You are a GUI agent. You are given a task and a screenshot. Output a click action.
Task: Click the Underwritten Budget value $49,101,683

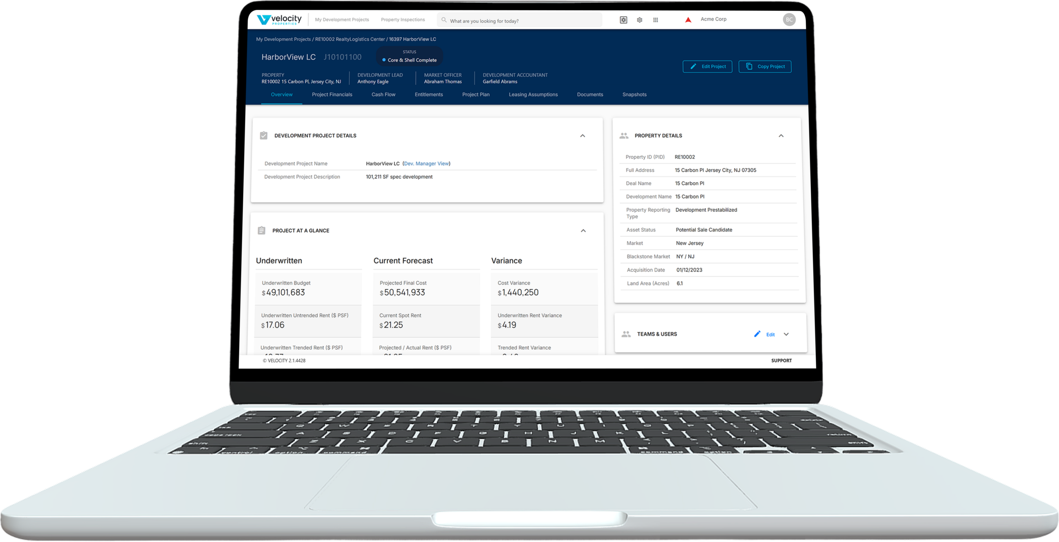(283, 293)
